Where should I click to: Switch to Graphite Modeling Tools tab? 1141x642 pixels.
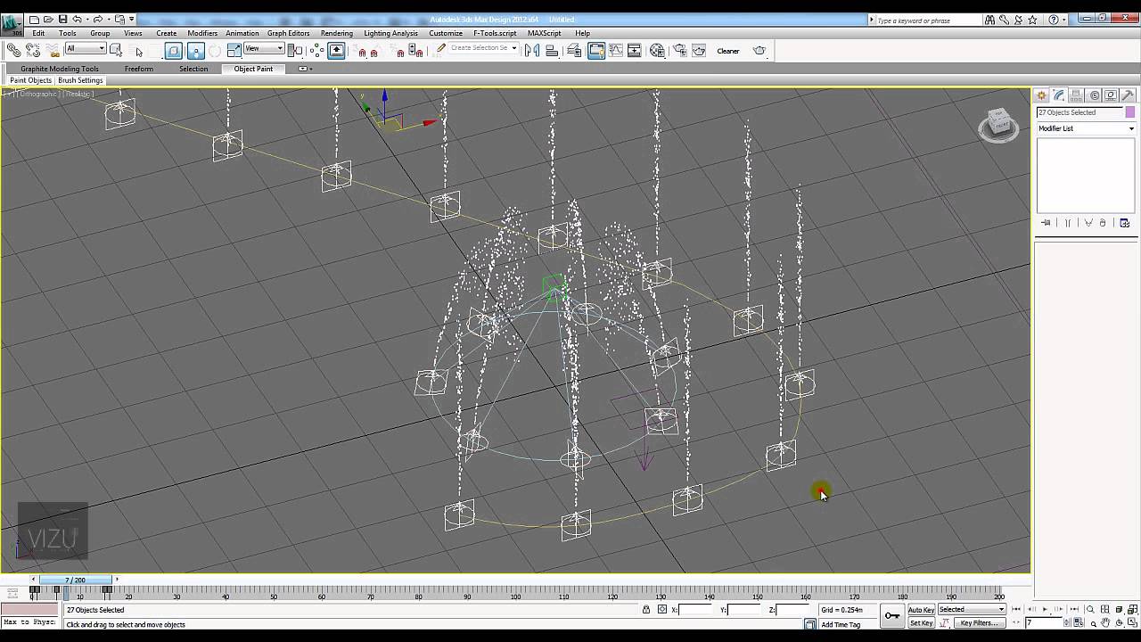click(60, 69)
